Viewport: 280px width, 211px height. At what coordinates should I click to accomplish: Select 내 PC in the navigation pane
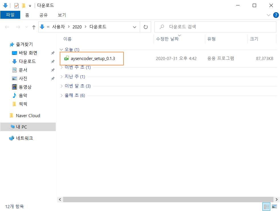(28, 127)
